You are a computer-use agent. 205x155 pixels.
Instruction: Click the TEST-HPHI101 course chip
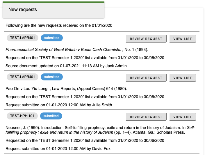22,116
